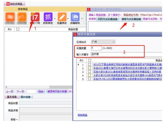Click the horizontal scrollbar thumb of the product list
165x122 pixels.
[61, 87]
